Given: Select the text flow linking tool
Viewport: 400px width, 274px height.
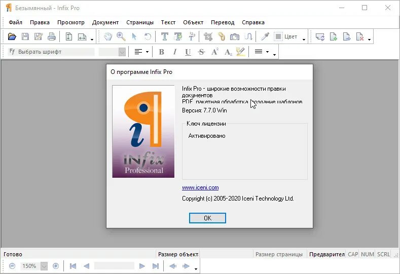Looking at the screenshot, I should point(248,36).
